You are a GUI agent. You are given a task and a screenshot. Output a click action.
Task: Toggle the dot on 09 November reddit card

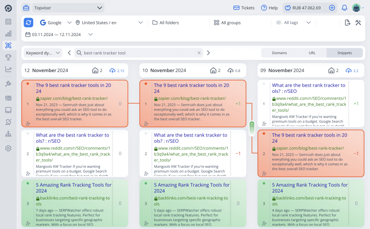coord(264,84)
